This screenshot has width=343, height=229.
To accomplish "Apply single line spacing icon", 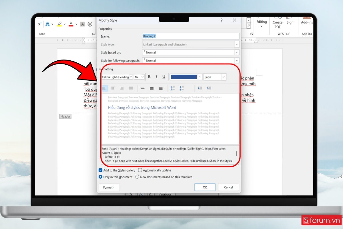I will pyautogui.click(x=143, y=88).
